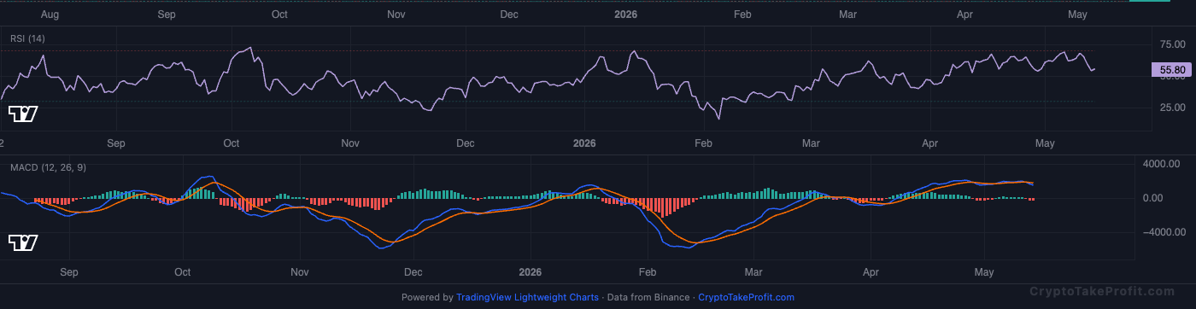Image resolution: width=1196 pixels, height=309 pixels.
Task: Click the Apr label on MACD time axis
Action: pos(871,273)
